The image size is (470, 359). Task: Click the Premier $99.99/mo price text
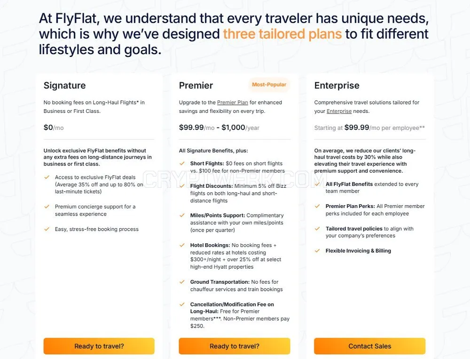tap(196, 128)
